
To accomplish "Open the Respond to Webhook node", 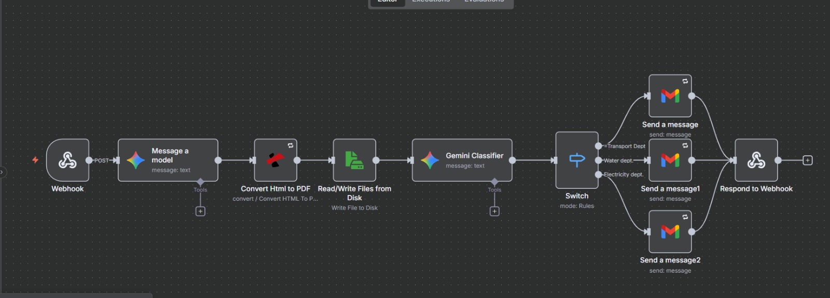I will click(x=756, y=160).
